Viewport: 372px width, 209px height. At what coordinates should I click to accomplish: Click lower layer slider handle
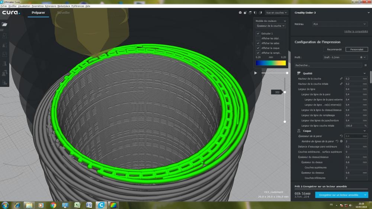click(285, 122)
